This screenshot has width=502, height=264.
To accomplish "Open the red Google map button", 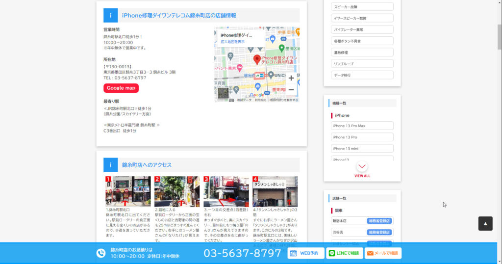I will click(121, 88).
